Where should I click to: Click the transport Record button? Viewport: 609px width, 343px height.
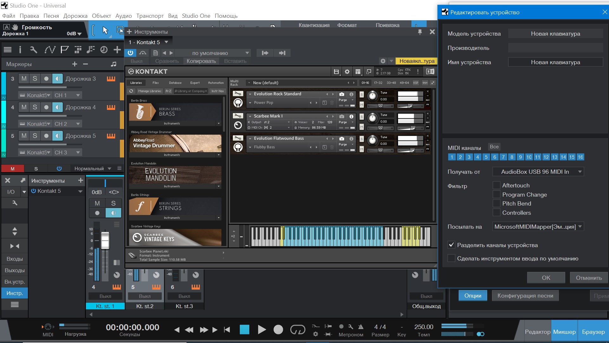(278, 330)
